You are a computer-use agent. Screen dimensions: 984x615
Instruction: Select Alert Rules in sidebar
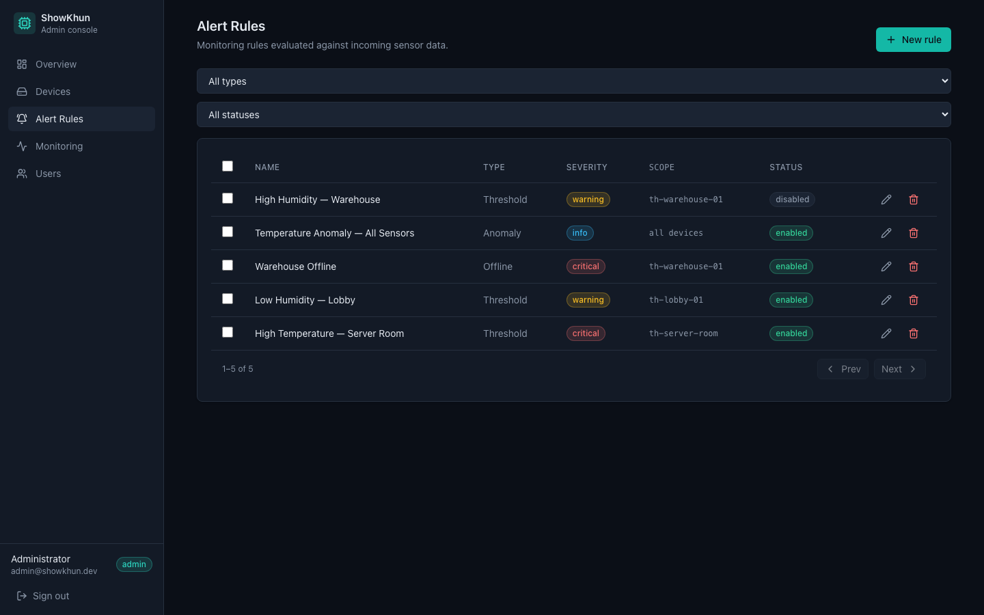tap(81, 119)
